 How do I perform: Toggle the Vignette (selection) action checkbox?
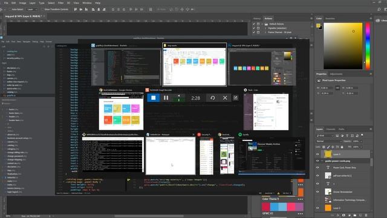tap(254, 28)
